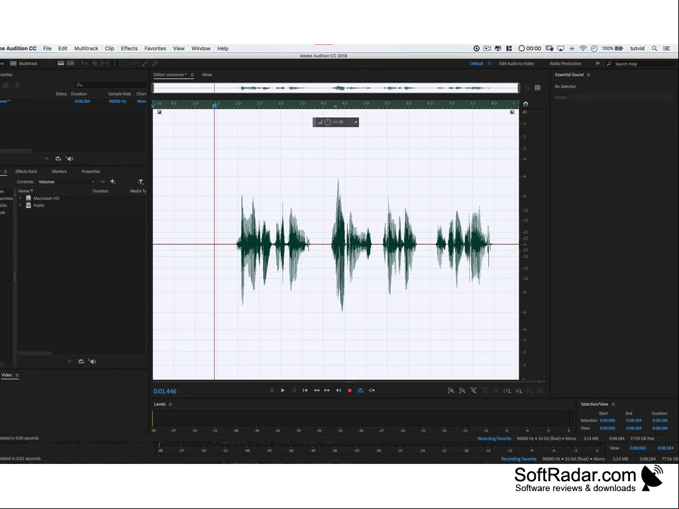Toggle auto-play speaker icon in Media Browser
Image resolution: width=679 pixels, height=509 pixels.
[92, 361]
